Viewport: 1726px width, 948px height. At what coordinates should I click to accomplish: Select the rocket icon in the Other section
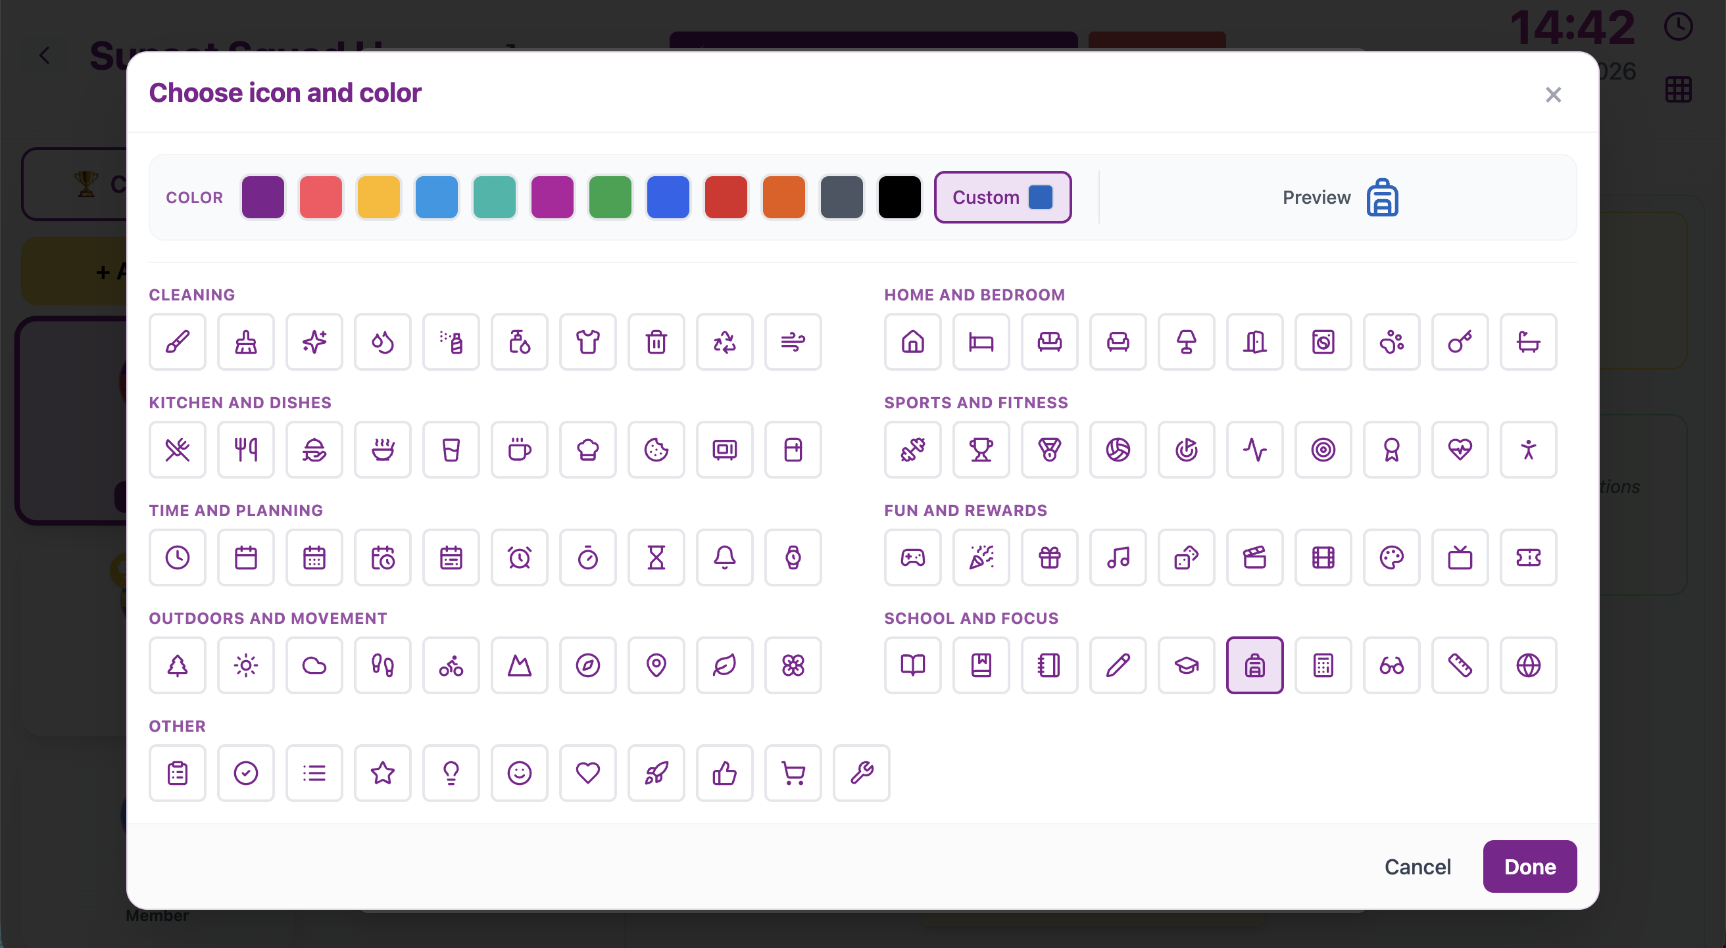[x=656, y=773]
